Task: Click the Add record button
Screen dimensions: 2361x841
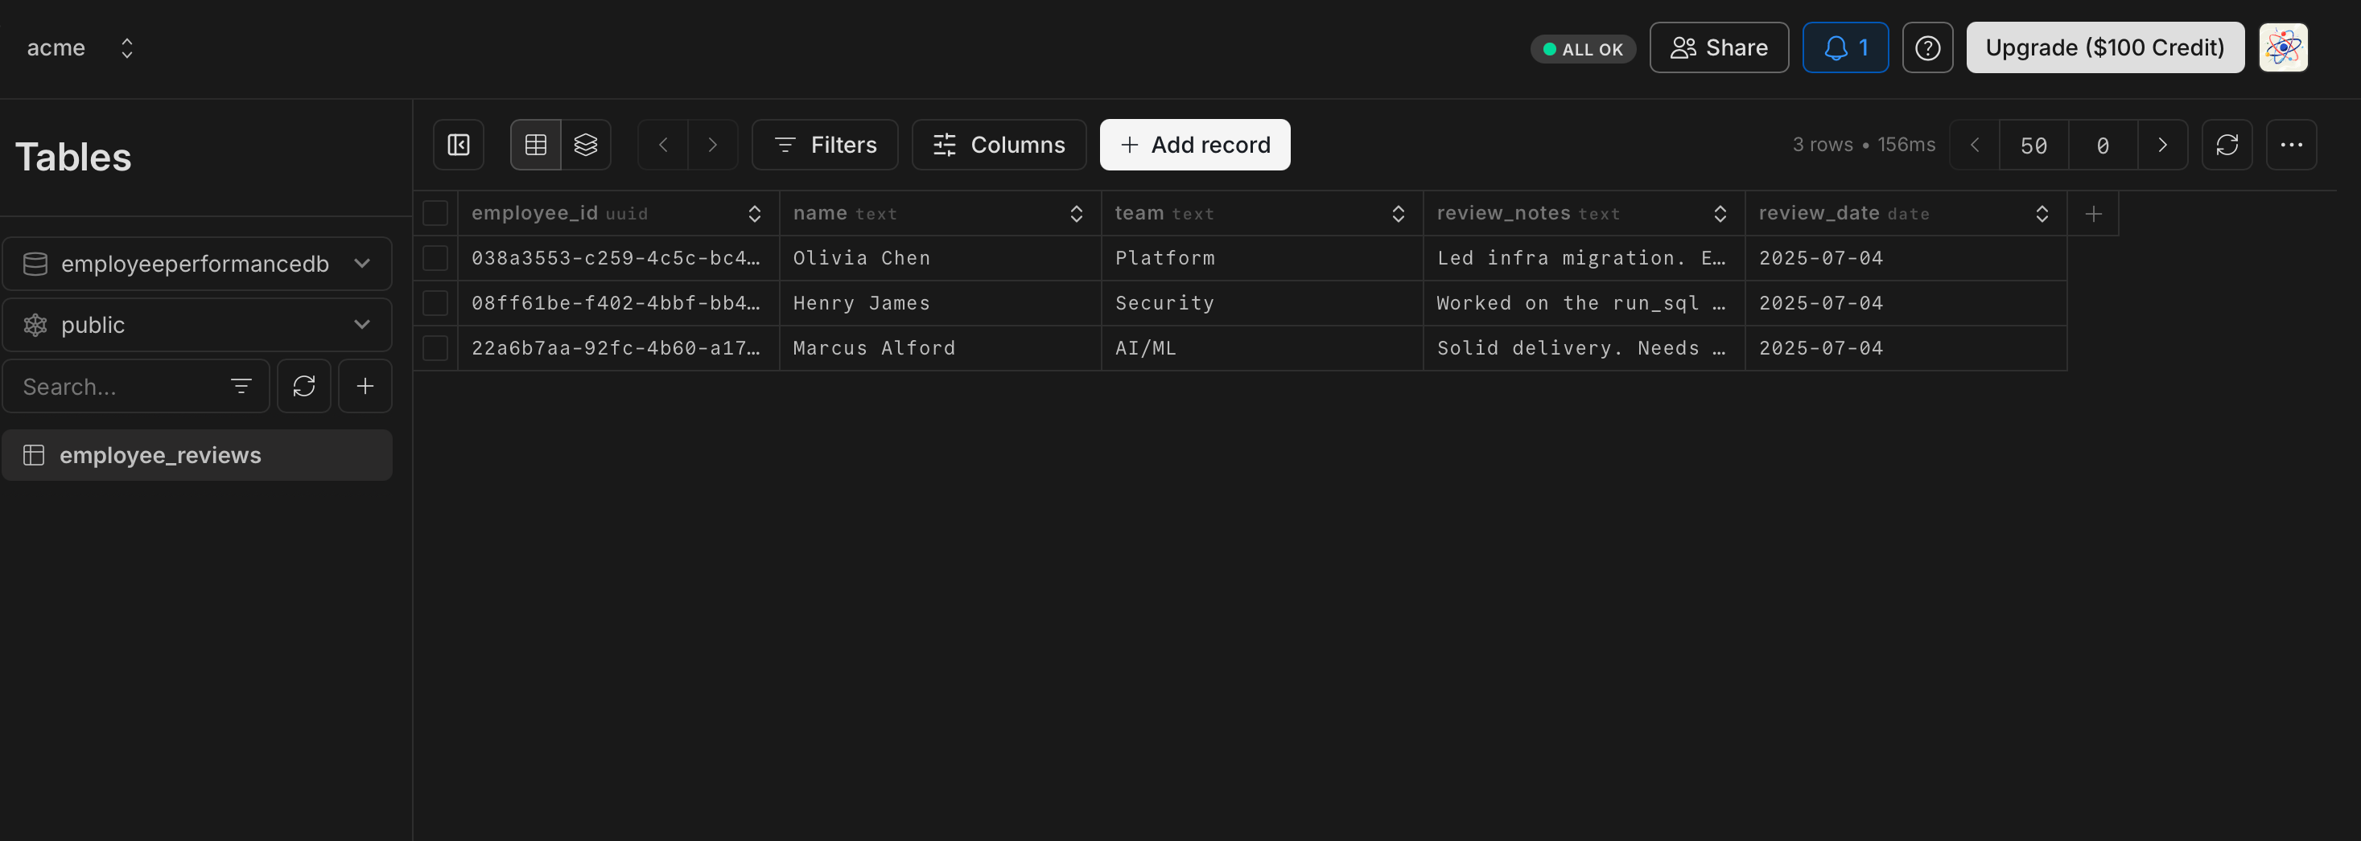Action: point(1194,145)
